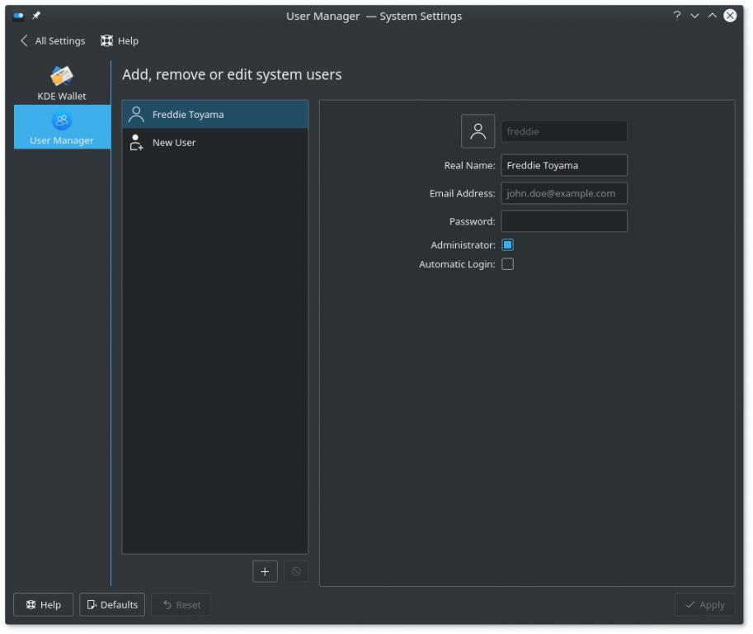The image size is (753, 634).
Task: Maximize the System Settings window
Action: 713,16
